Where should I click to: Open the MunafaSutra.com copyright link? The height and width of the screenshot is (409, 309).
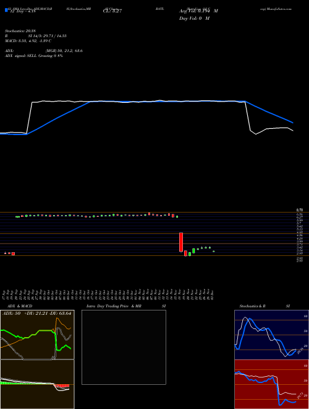(x=276, y=9)
